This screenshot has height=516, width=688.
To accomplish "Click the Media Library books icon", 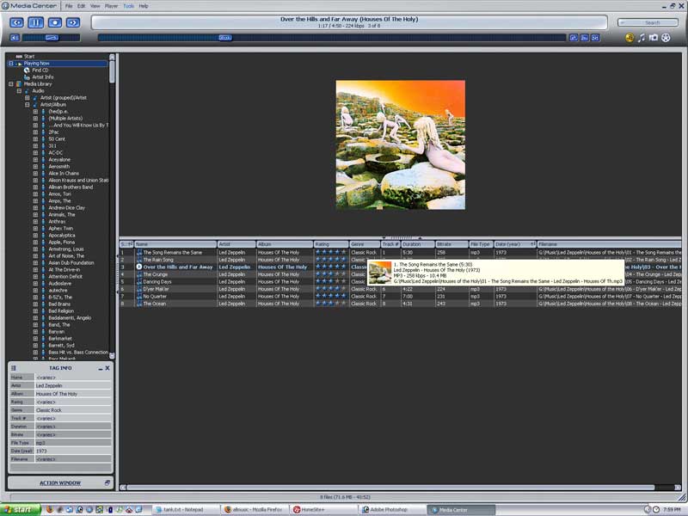I will [x=19, y=83].
